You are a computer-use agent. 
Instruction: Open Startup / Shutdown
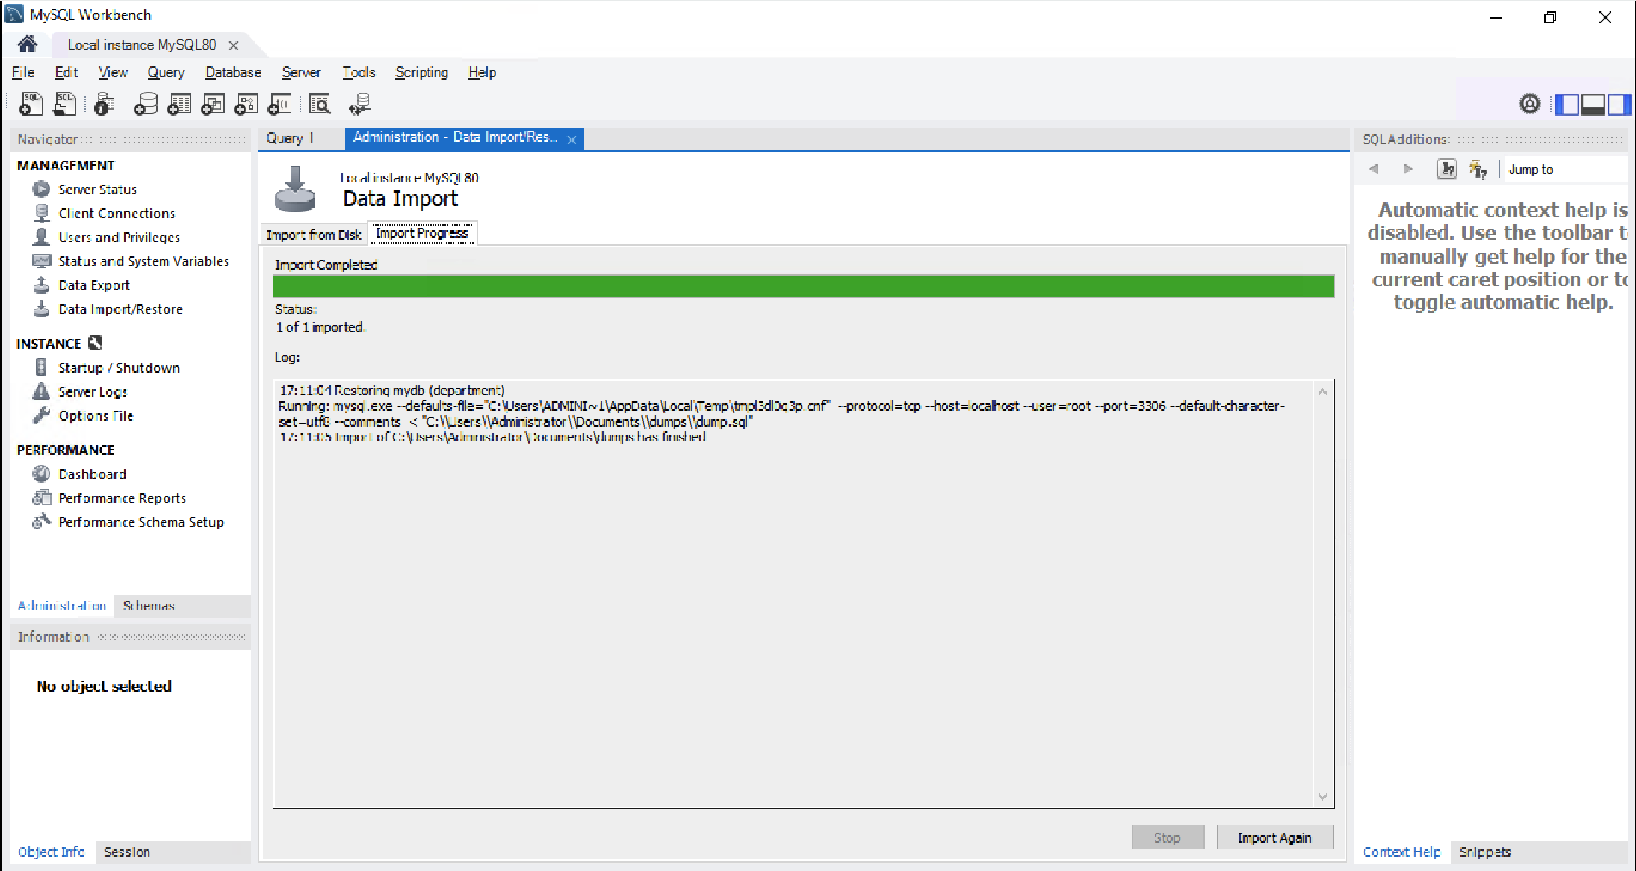click(x=119, y=368)
